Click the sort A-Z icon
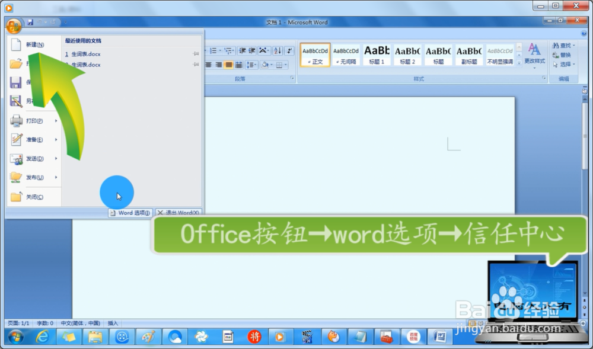The image size is (593, 349). [278, 50]
